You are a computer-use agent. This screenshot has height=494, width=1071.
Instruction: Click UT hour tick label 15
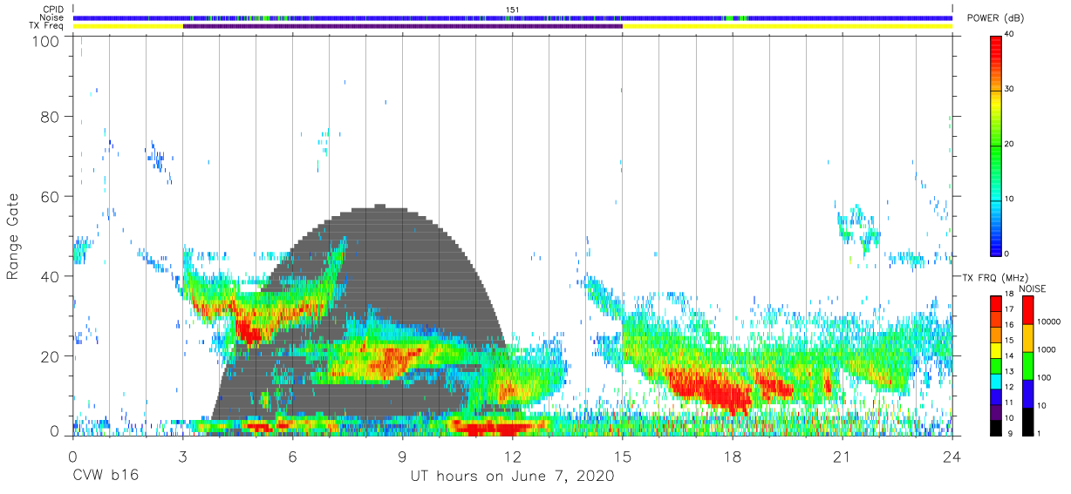[623, 456]
